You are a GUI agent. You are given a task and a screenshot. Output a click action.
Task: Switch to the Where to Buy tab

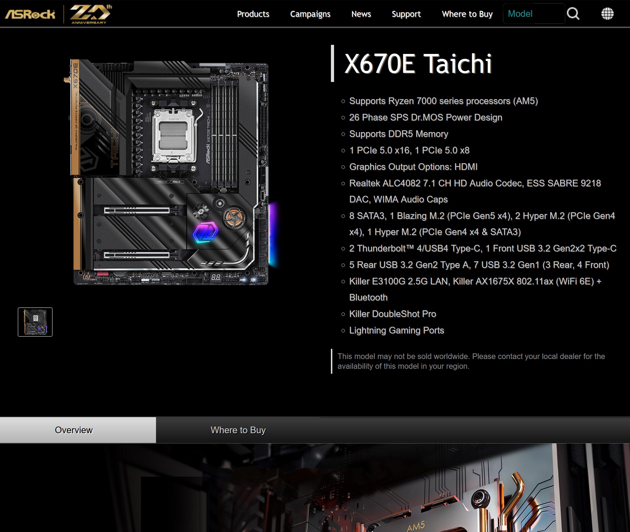[x=238, y=430]
